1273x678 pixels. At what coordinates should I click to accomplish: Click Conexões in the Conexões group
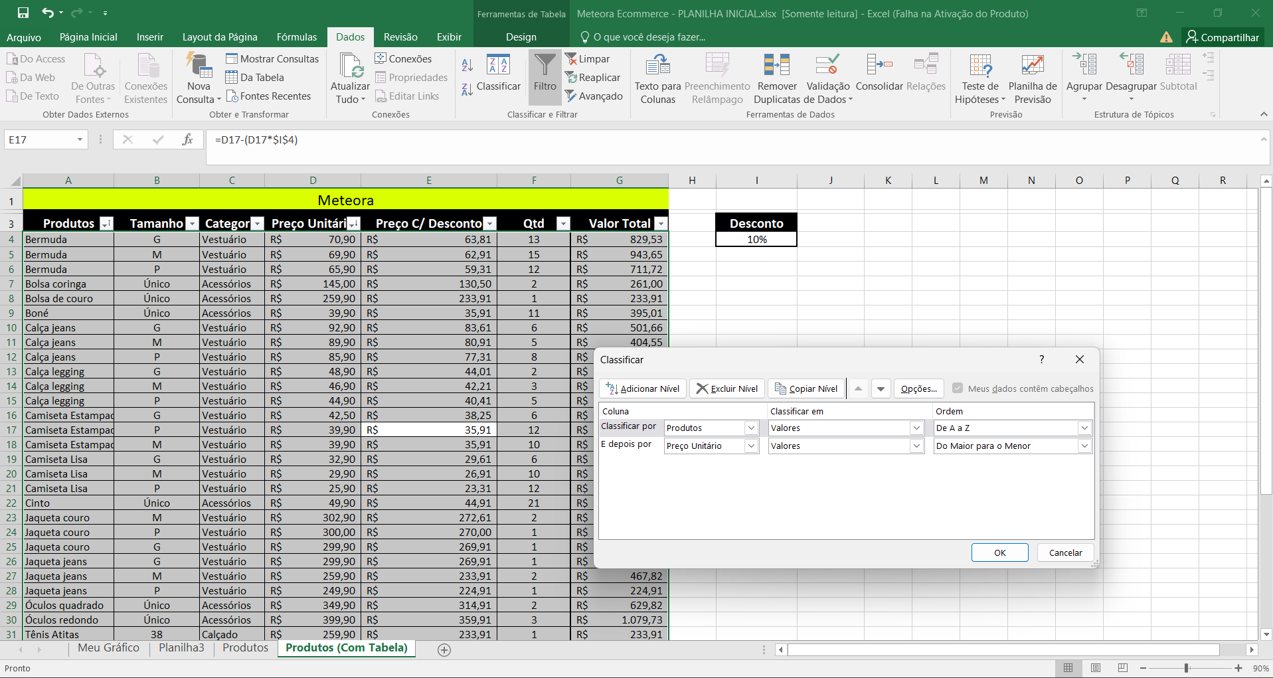point(403,58)
